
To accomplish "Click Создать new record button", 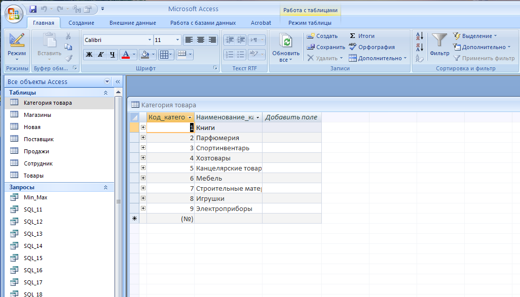I will coord(322,36).
